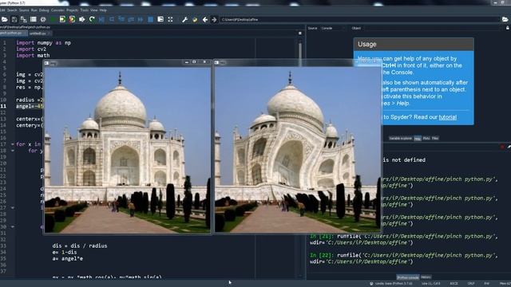Run selection or current line icon
This screenshot has height=287, width=511.
pos(81,19)
